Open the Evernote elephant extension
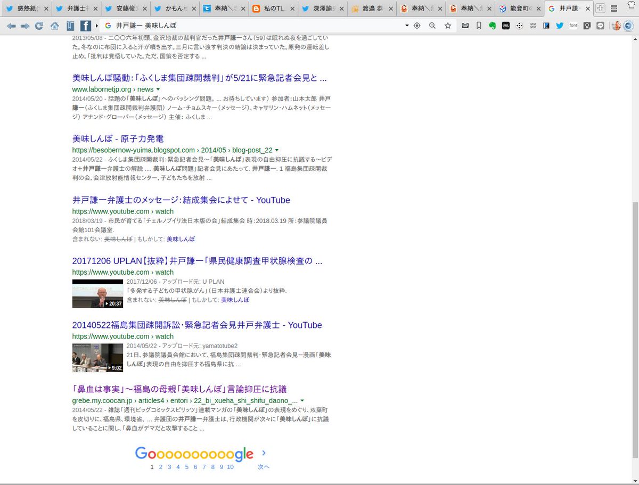The image size is (639, 485). point(493,26)
